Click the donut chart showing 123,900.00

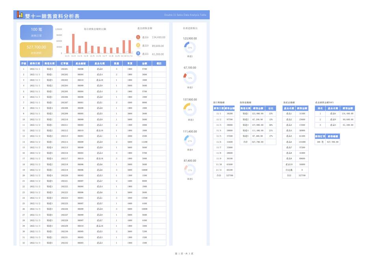tap(190, 48)
